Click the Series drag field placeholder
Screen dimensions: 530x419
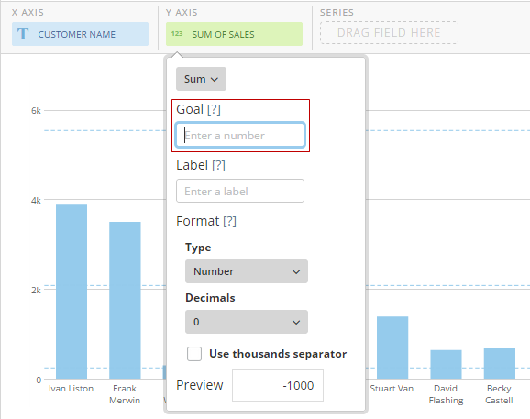pos(389,33)
